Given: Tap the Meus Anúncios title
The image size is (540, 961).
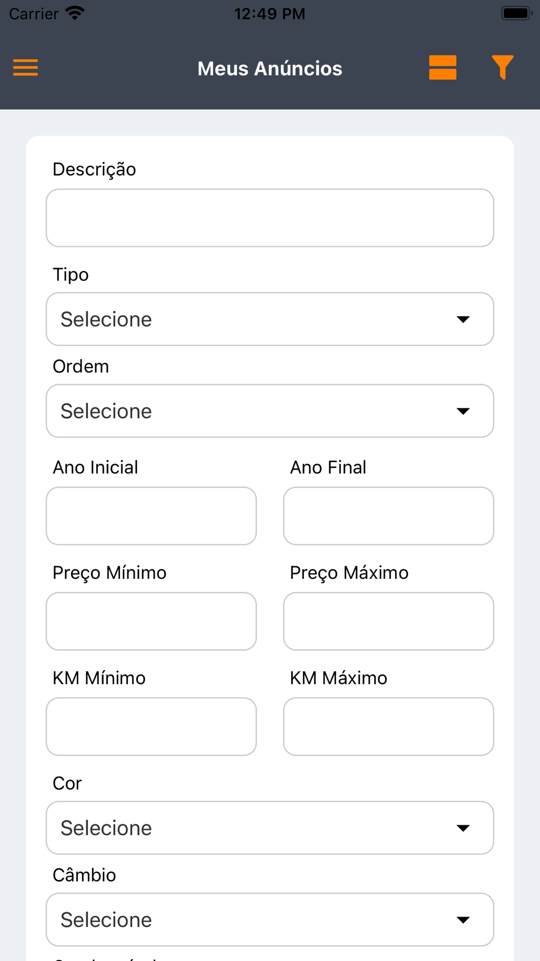Looking at the screenshot, I should point(270,69).
